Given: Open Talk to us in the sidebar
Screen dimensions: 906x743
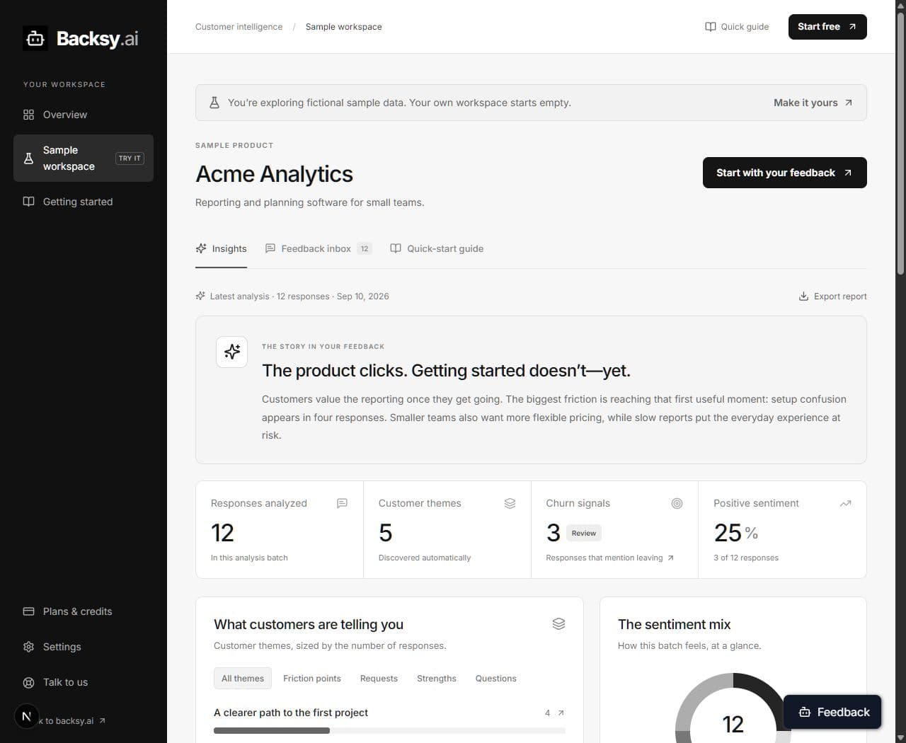Looking at the screenshot, I should click(84, 682).
